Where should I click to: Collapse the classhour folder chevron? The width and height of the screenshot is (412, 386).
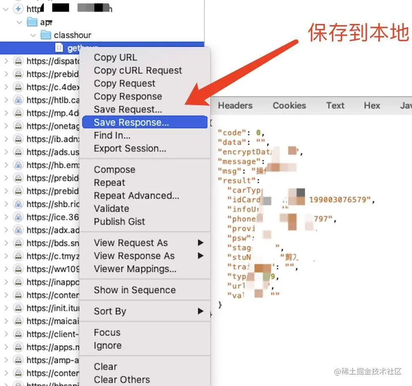pos(33,35)
